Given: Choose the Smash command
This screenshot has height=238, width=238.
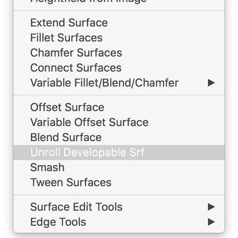Looking at the screenshot, I should [x=119, y=167].
